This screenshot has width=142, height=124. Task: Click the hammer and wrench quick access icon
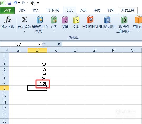pyautogui.click(x=32, y=3)
